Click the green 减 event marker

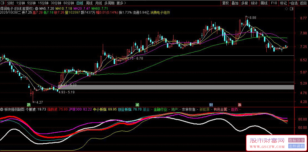tap(137, 104)
